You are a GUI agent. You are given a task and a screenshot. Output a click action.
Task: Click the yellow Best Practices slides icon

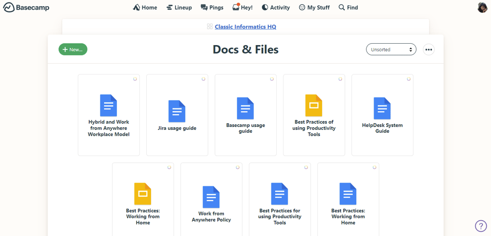(x=314, y=106)
